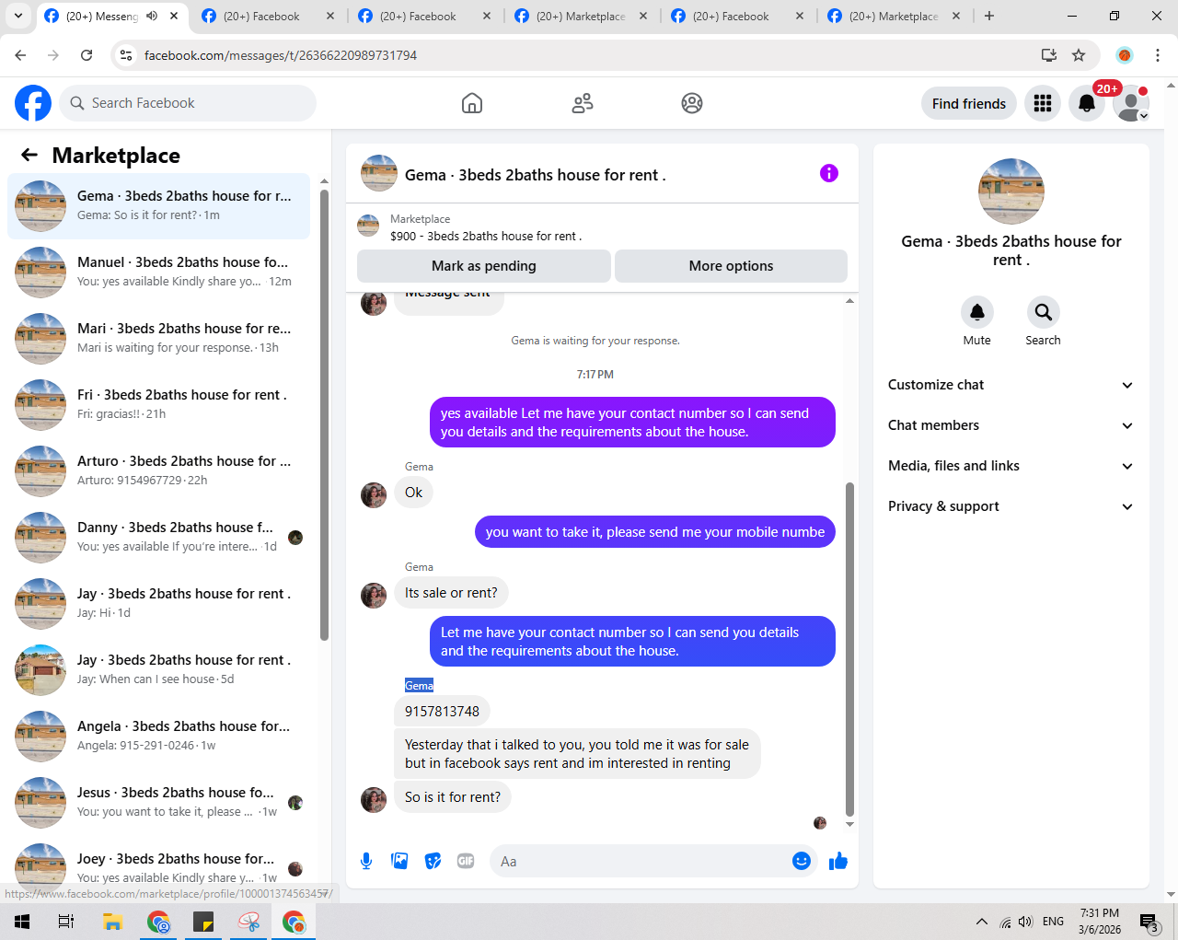Send a voice clip microphone icon
This screenshot has width=1178, height=940.
pos(366,861)
